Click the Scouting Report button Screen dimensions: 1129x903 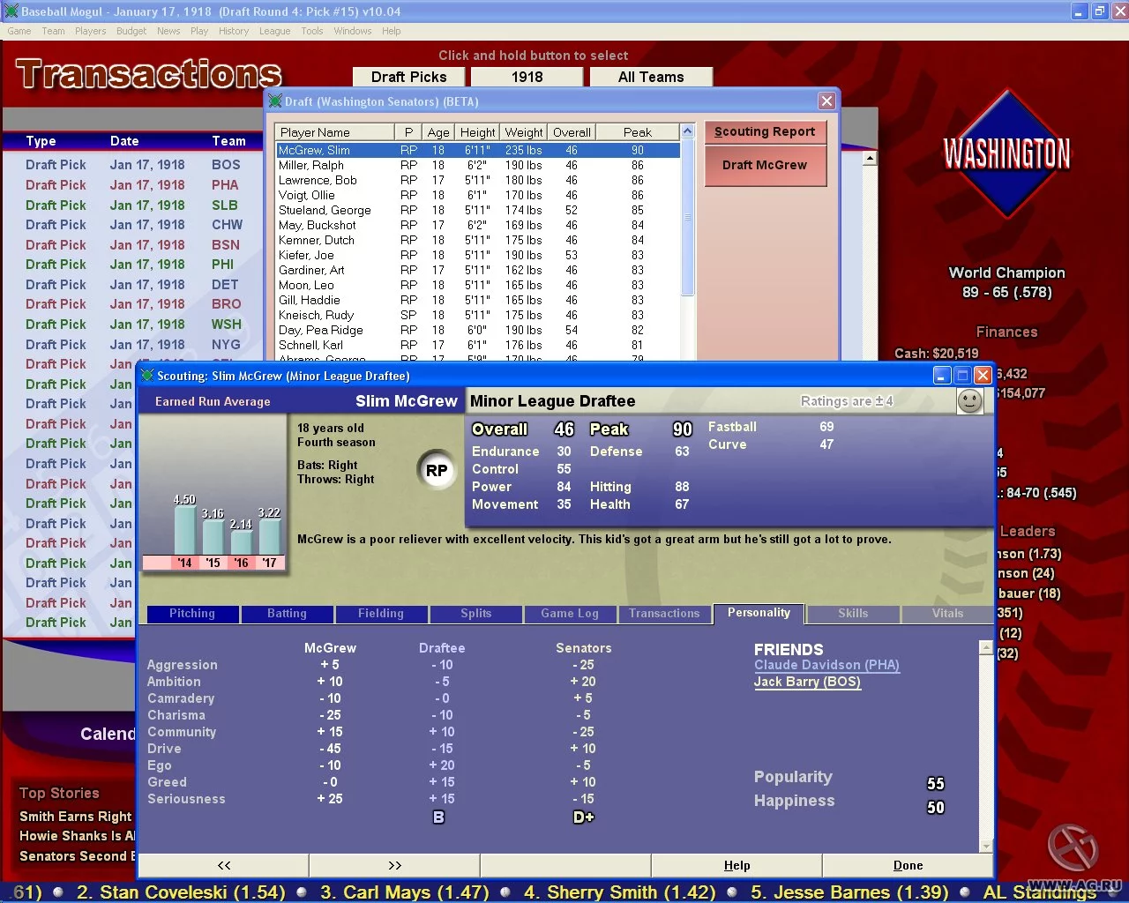765,132
